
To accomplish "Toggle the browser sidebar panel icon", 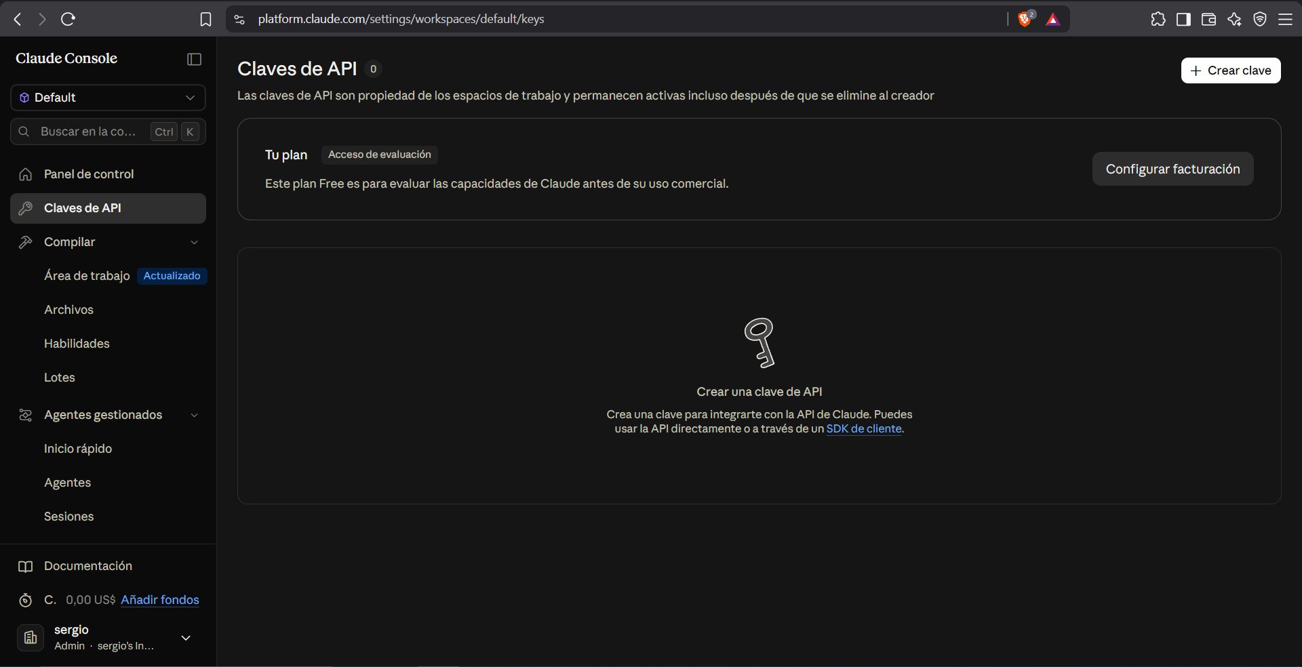I will pos(1183,19).
